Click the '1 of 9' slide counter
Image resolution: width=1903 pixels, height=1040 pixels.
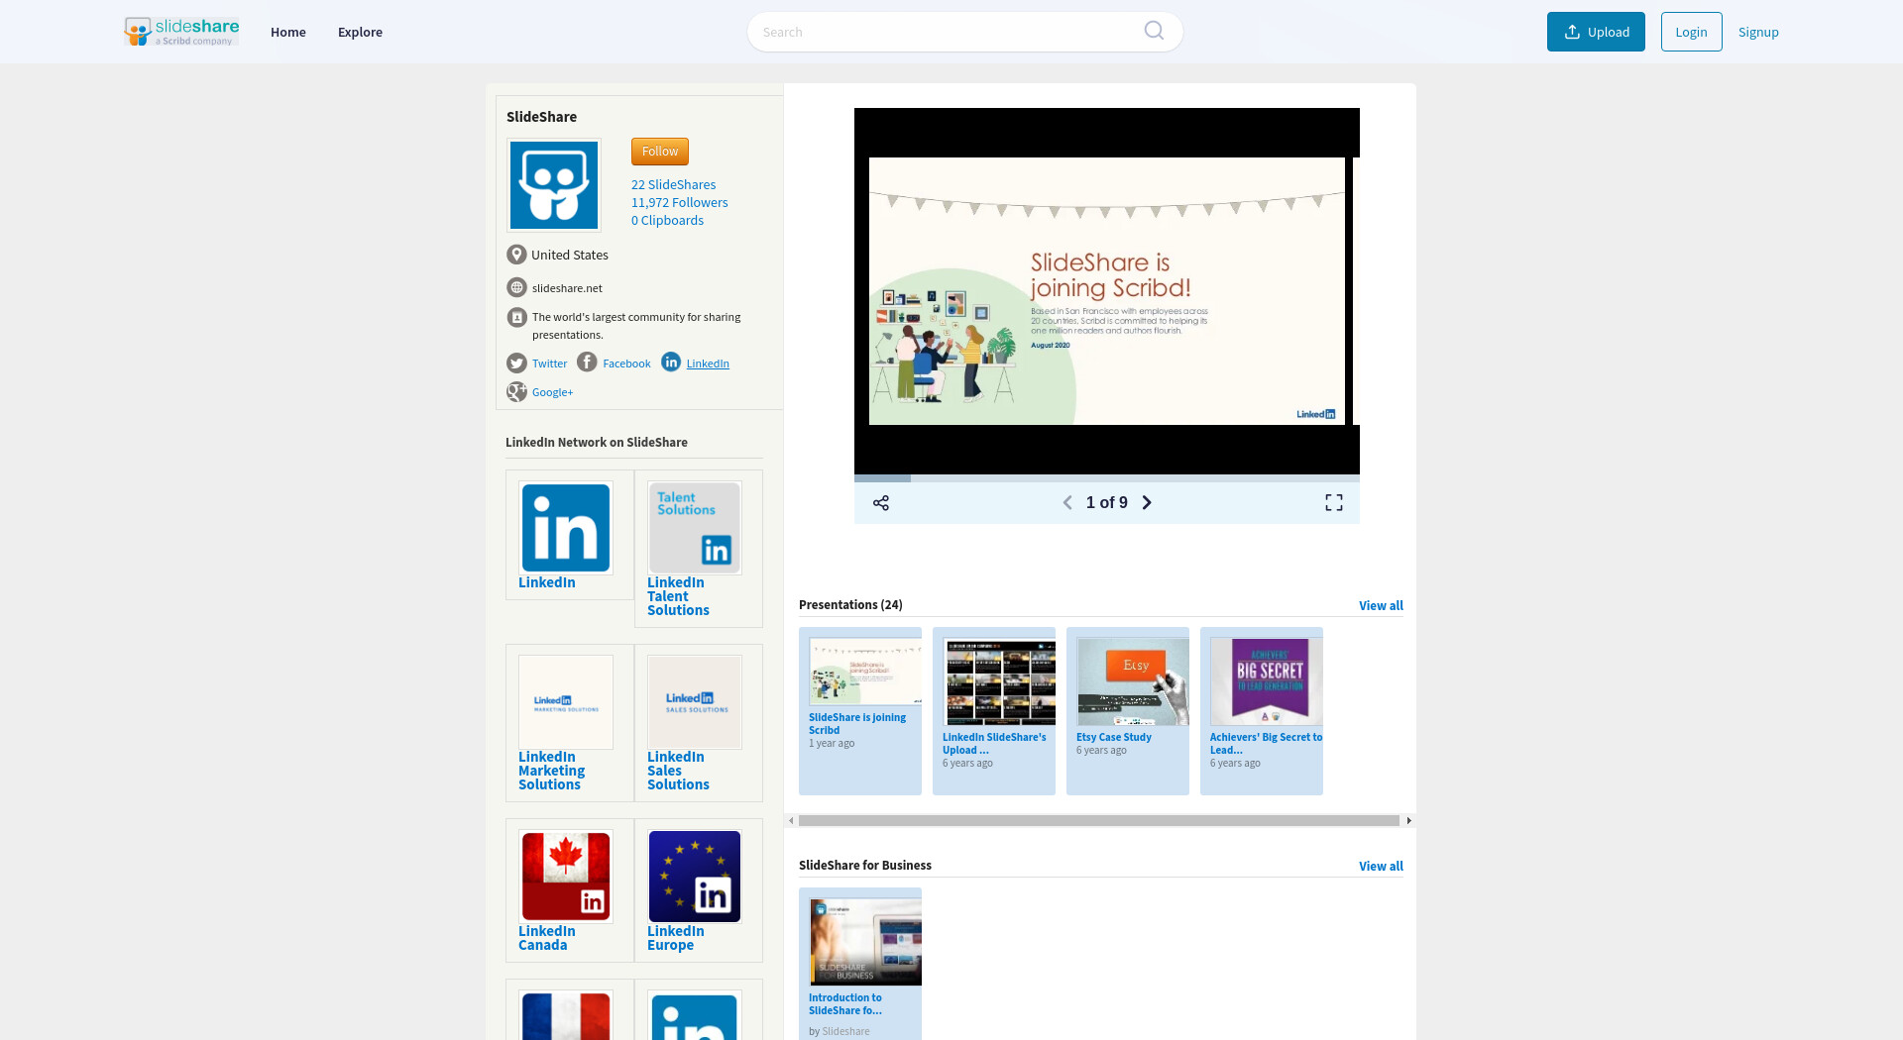click(1106, 503)
